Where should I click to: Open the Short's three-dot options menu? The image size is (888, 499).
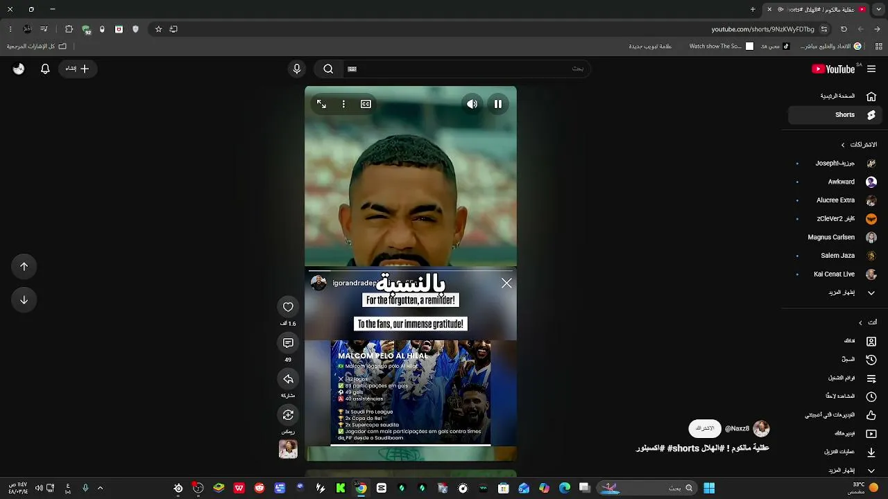[x=343, y=104]
